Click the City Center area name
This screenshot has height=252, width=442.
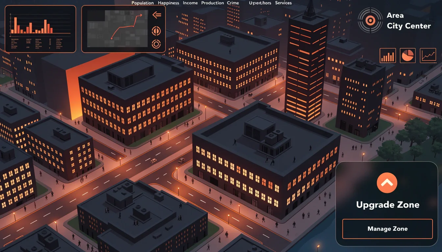click(x=409, y=26)
